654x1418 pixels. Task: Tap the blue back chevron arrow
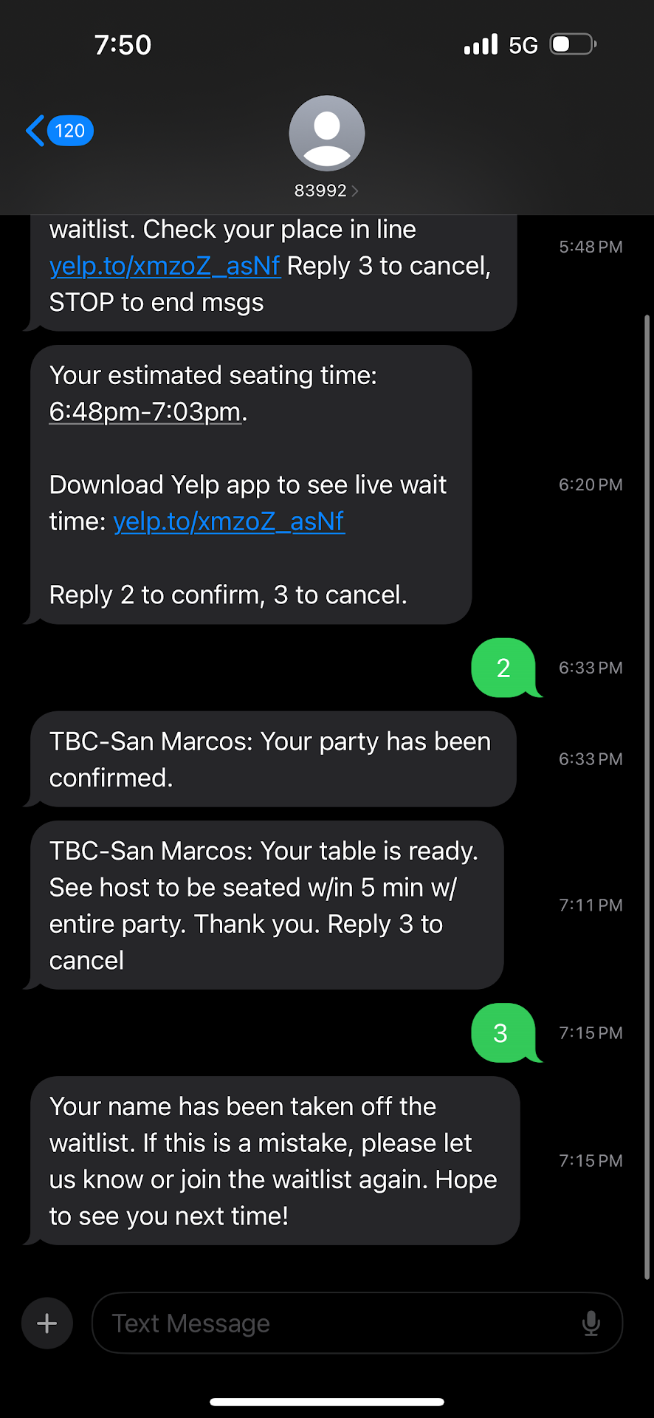click(x=35, y=131)
